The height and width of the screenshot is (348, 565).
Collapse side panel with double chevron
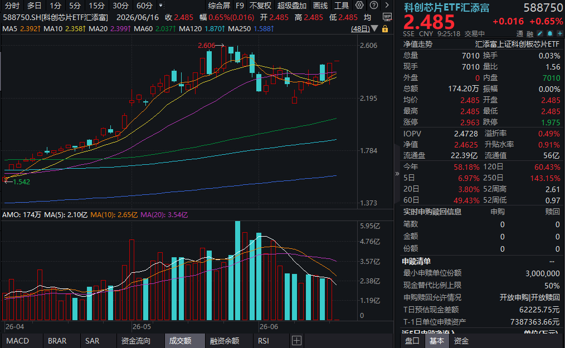click(x=397, y=174)
